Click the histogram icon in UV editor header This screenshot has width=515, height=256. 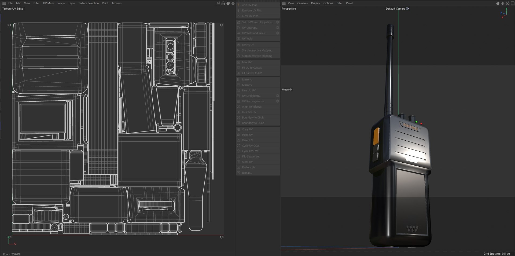[x=218, y=3]
